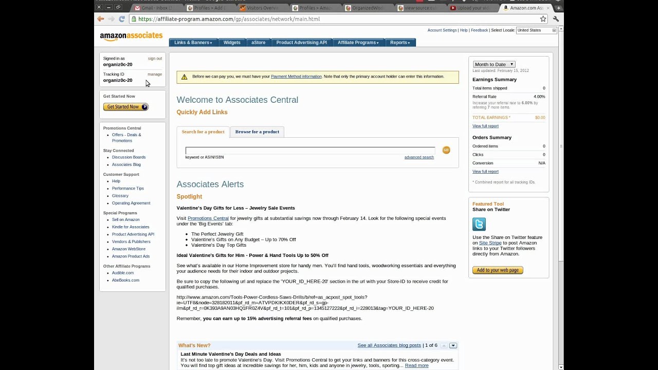Switch to the Visitors Overview tab
This screenshot has height=370, width=658.
coord(262,8)
